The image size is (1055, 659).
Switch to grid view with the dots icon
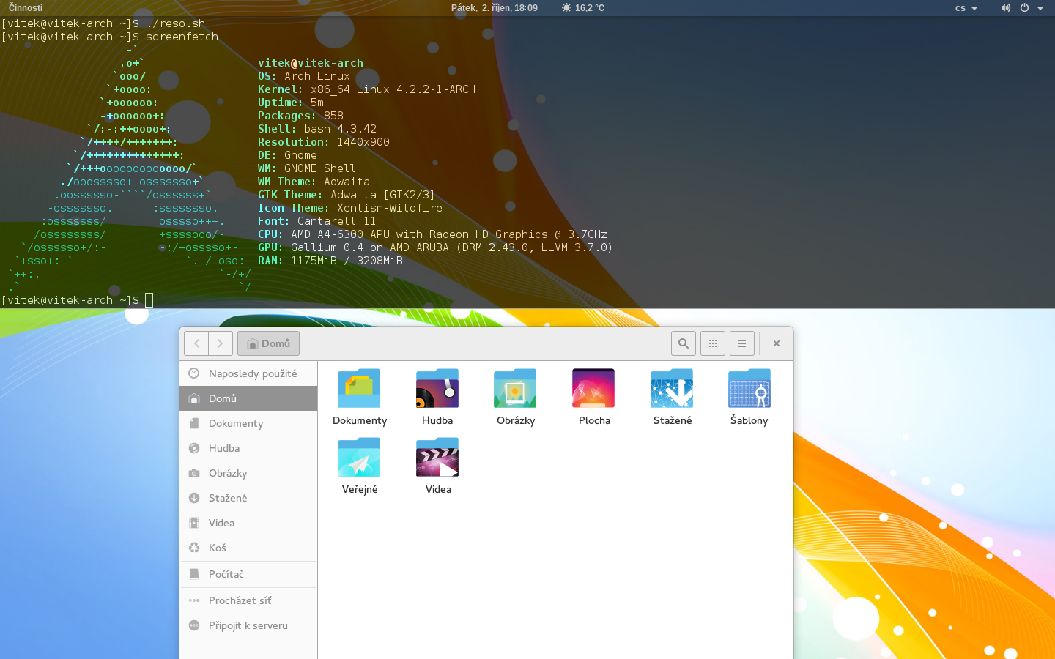pos(713,343)
